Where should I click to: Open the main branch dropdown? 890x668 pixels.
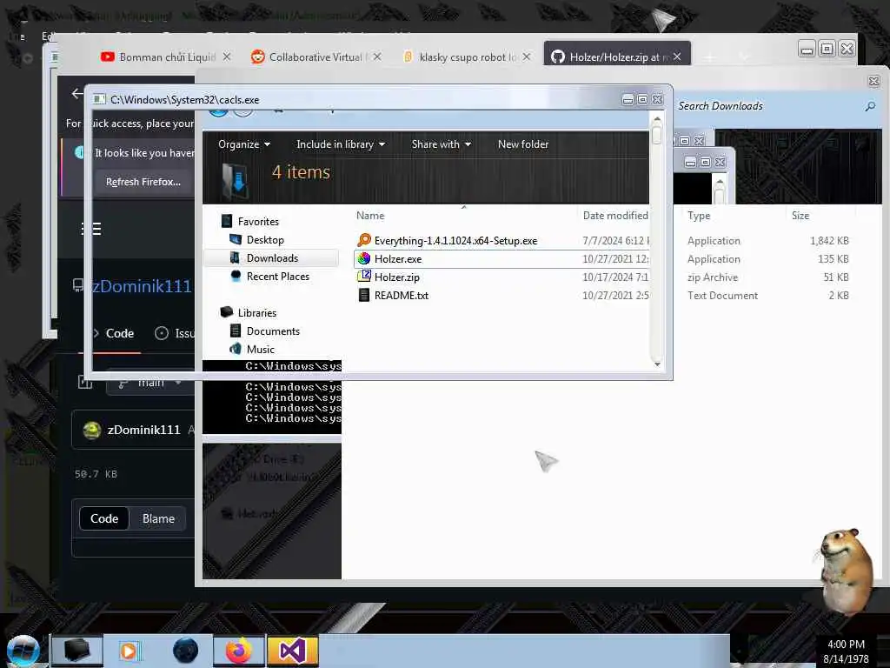(149, 383)
